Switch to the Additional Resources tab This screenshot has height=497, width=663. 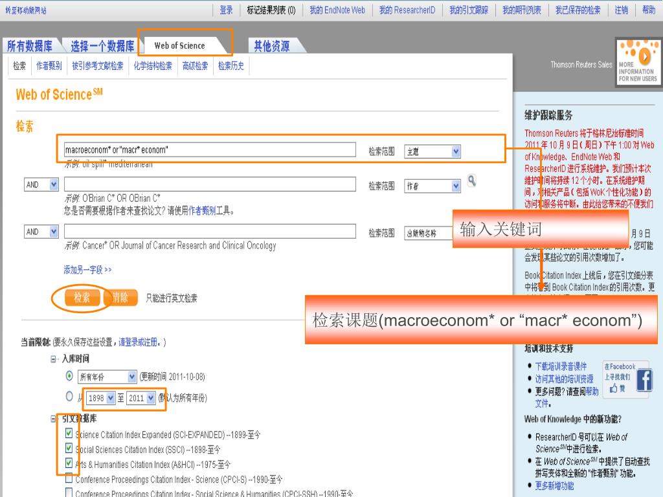(272, 46)
